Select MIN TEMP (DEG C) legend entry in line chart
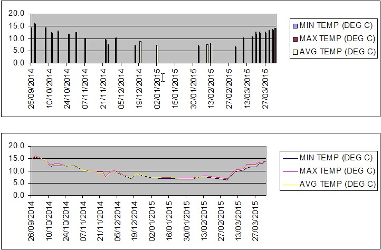 [x=328, y=158]
